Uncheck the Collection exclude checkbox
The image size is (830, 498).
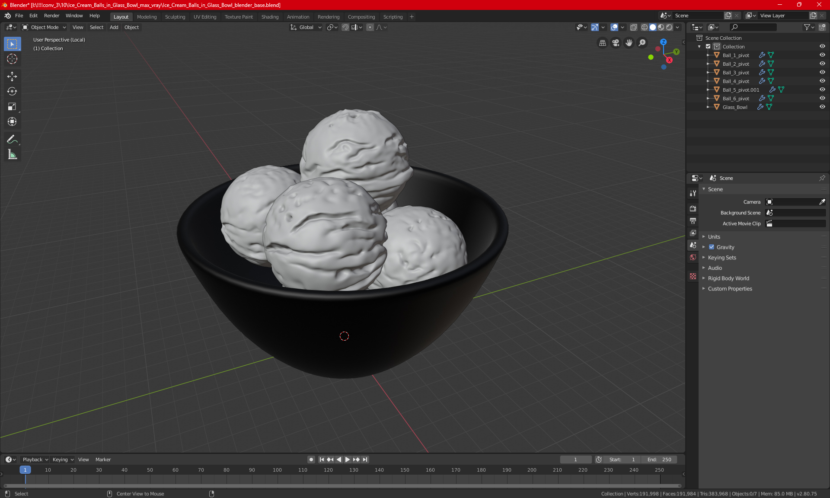pyautogui.click(x=708, y=46)
